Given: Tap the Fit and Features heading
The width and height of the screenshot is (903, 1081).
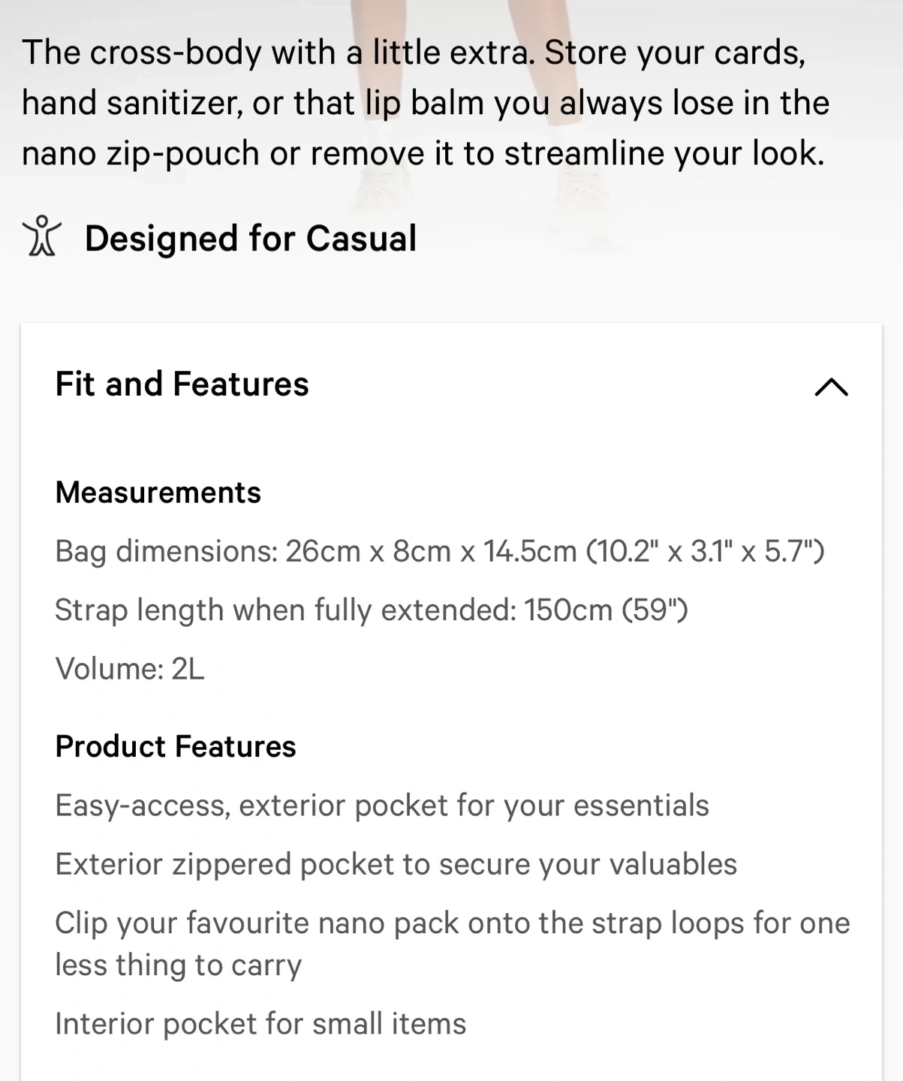Looking at the screenshot, I should [182, 384].
